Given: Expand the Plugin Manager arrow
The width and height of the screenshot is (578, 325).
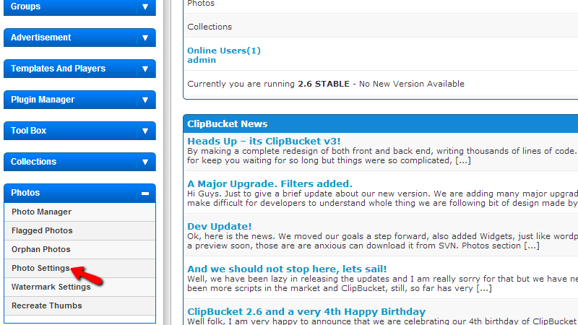Looking at the screenshot, I should 145,100.
